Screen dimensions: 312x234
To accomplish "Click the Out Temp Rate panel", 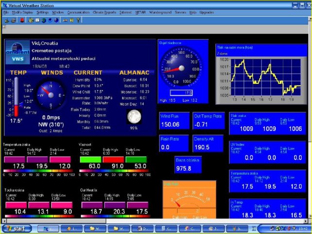I will click(x=208, y=121).
